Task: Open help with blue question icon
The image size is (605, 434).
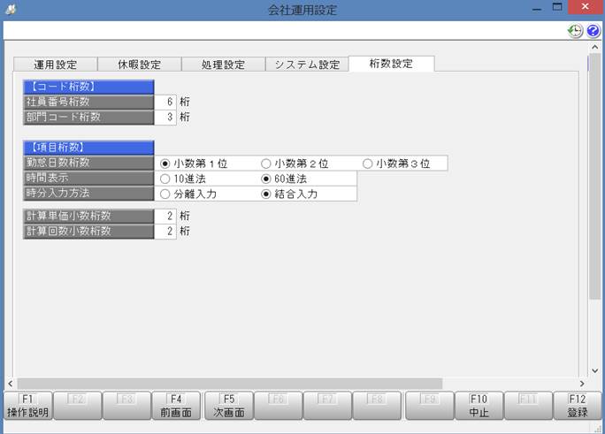Action: tap(594, 31)
